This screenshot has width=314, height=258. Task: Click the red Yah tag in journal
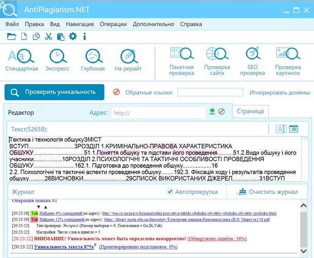click(x=35, y=219)
